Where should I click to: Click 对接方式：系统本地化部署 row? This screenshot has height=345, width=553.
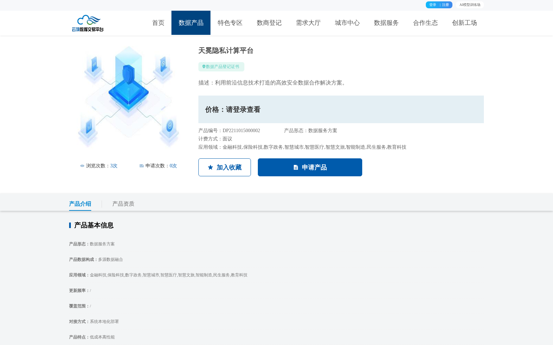point(94,322)
